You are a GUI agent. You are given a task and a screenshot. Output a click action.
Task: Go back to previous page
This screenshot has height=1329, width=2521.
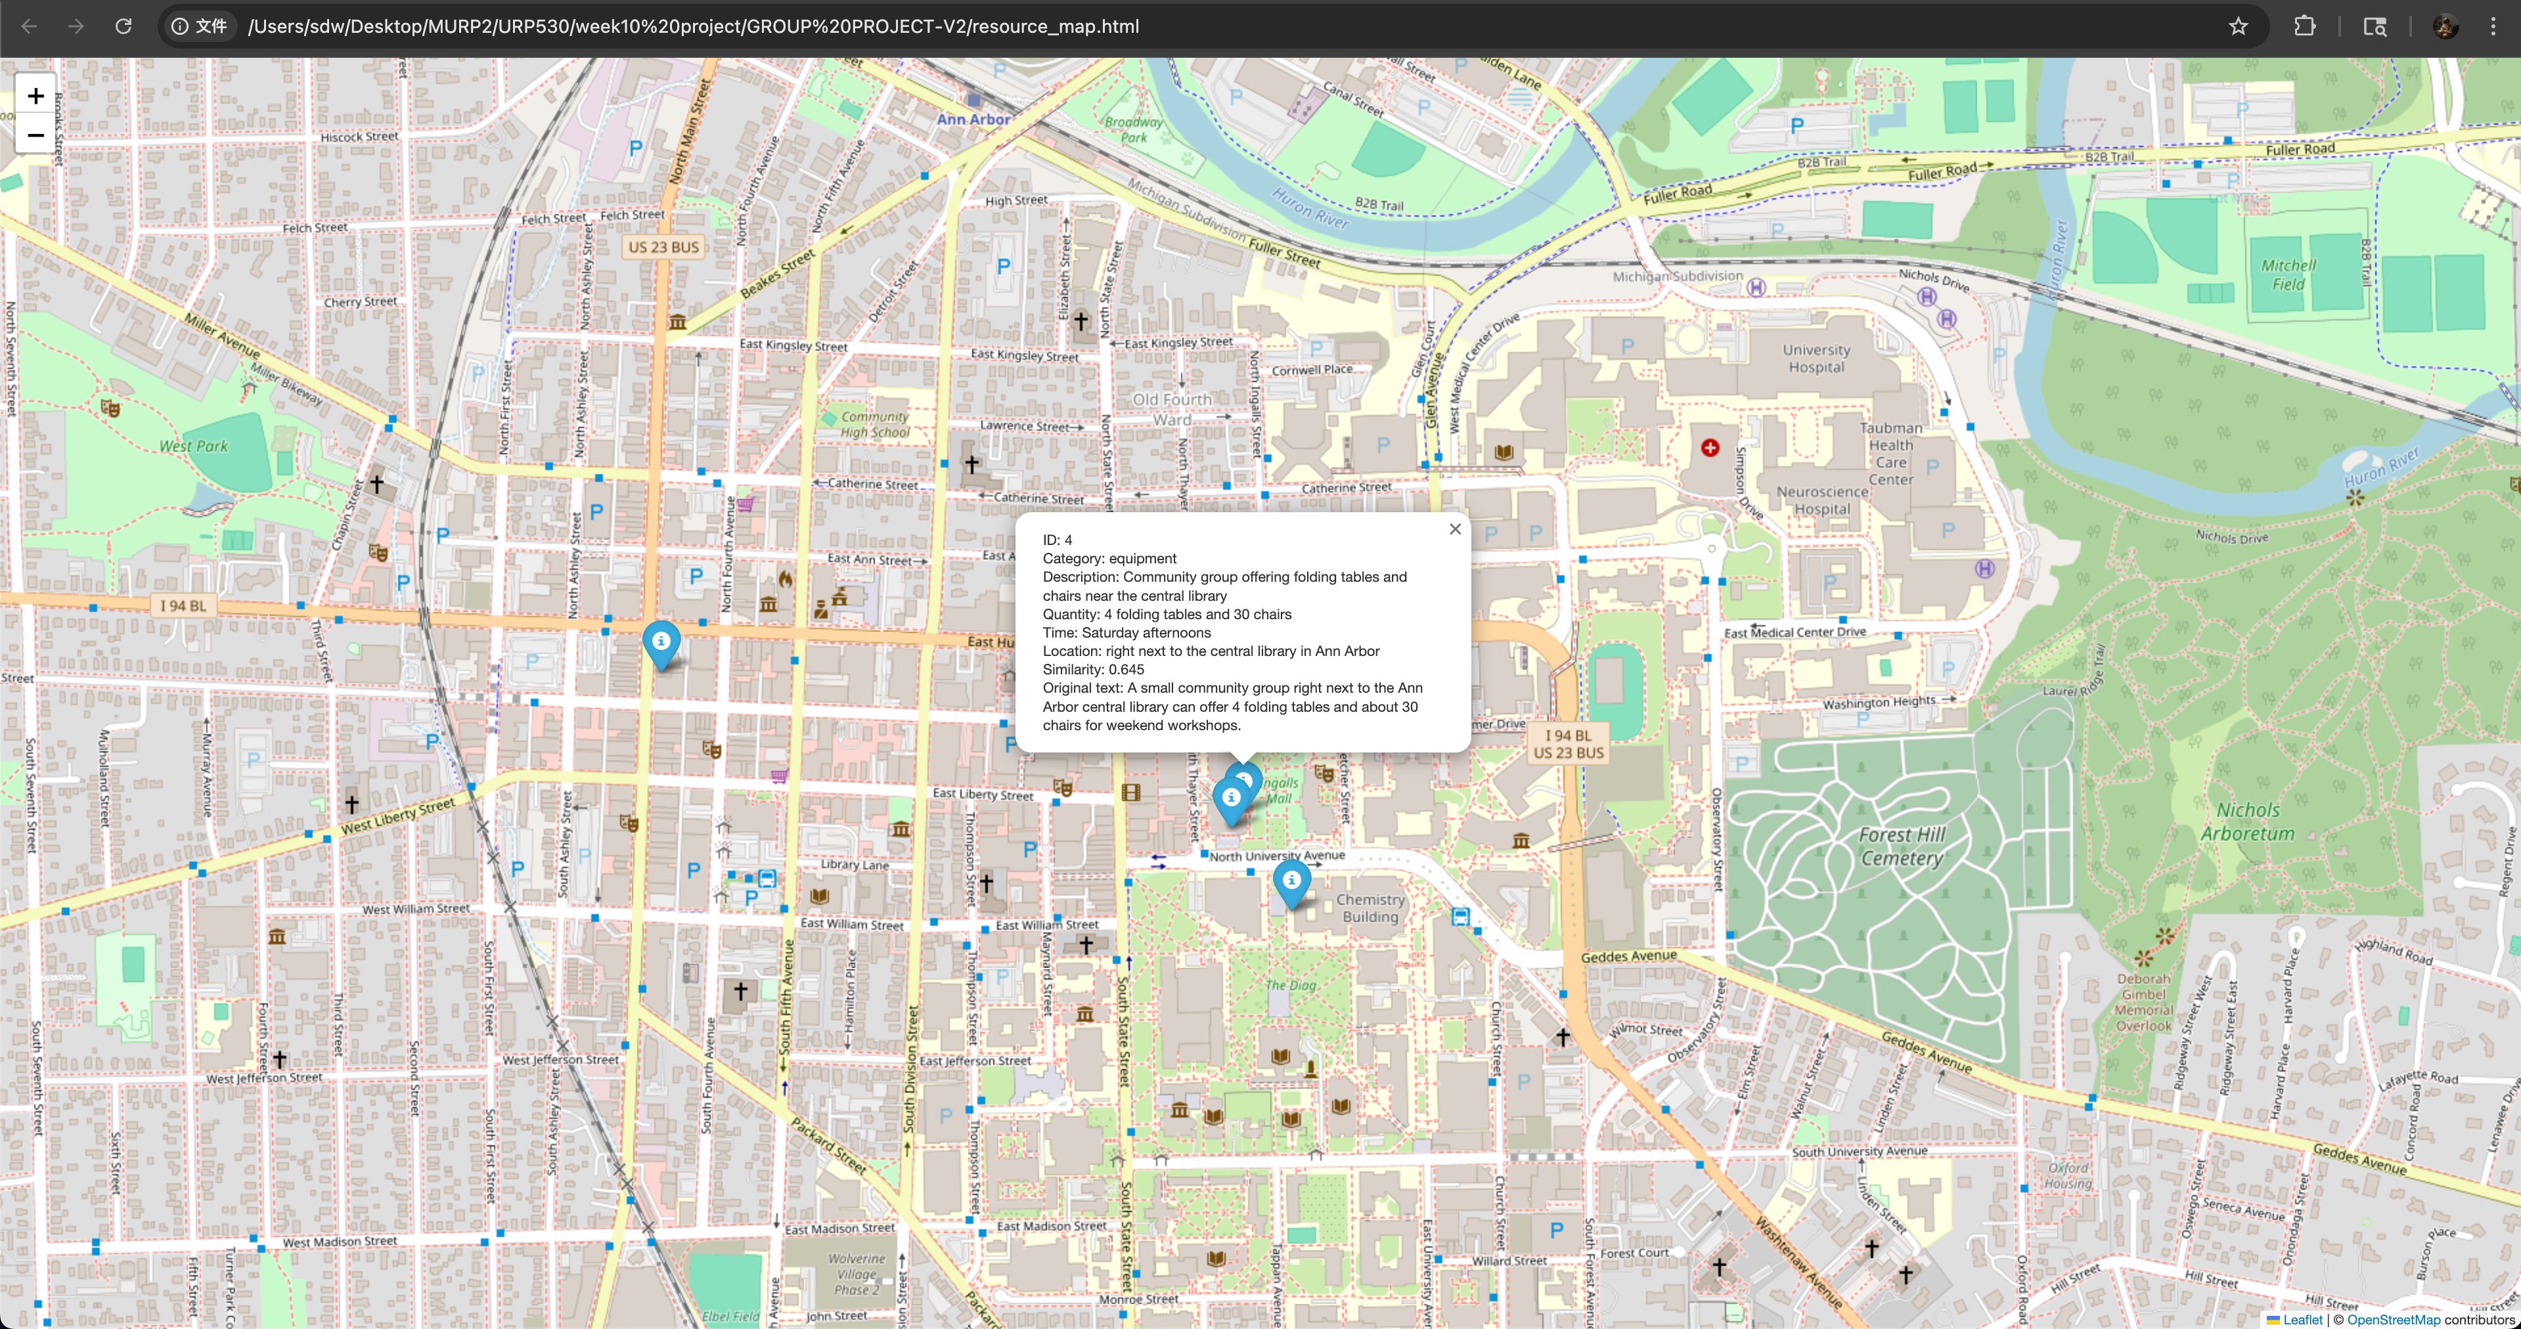coord(30,26)
